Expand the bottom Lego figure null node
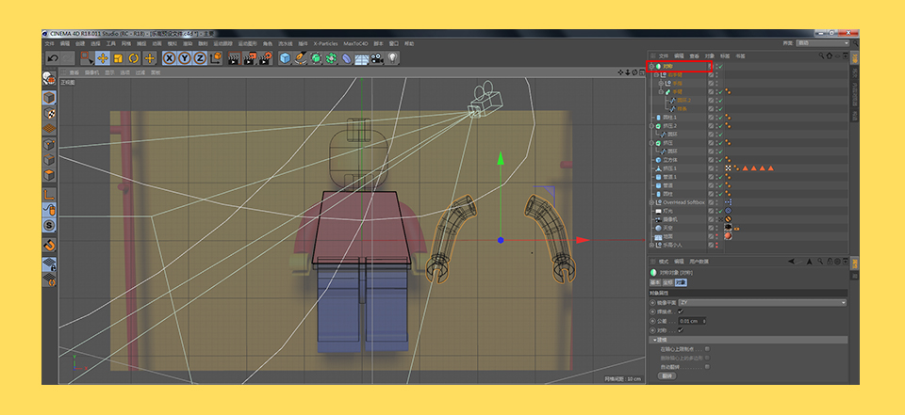Screen dimensions: 905x415 pos(651,245)
